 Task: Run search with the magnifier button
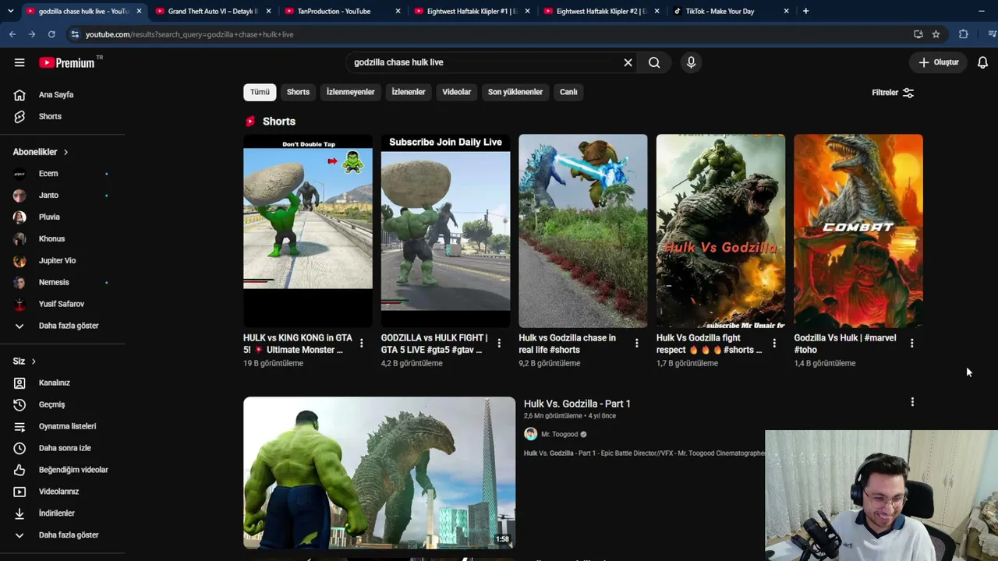click(x=654, y=62)
